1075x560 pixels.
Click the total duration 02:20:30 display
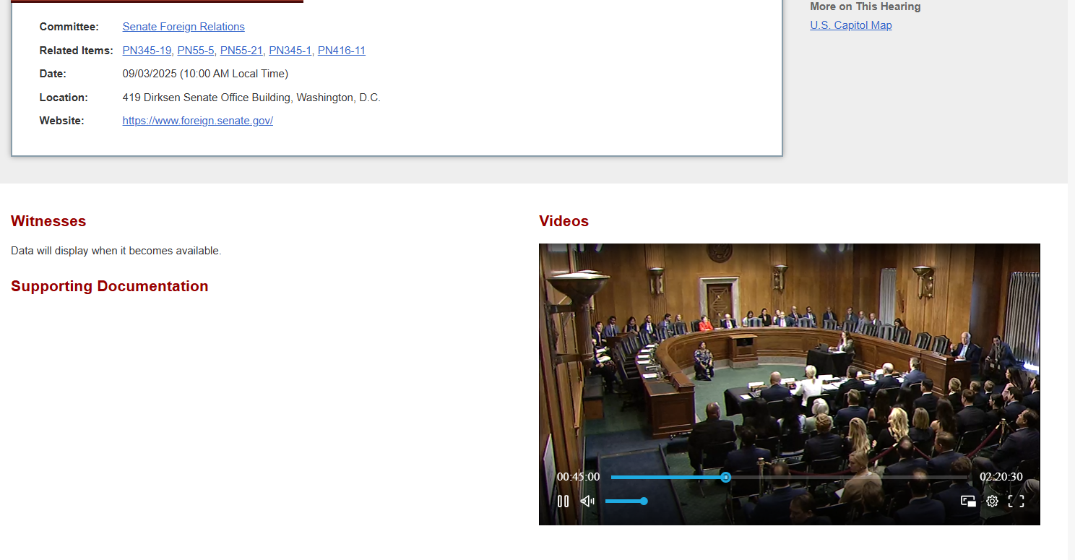1001,477
